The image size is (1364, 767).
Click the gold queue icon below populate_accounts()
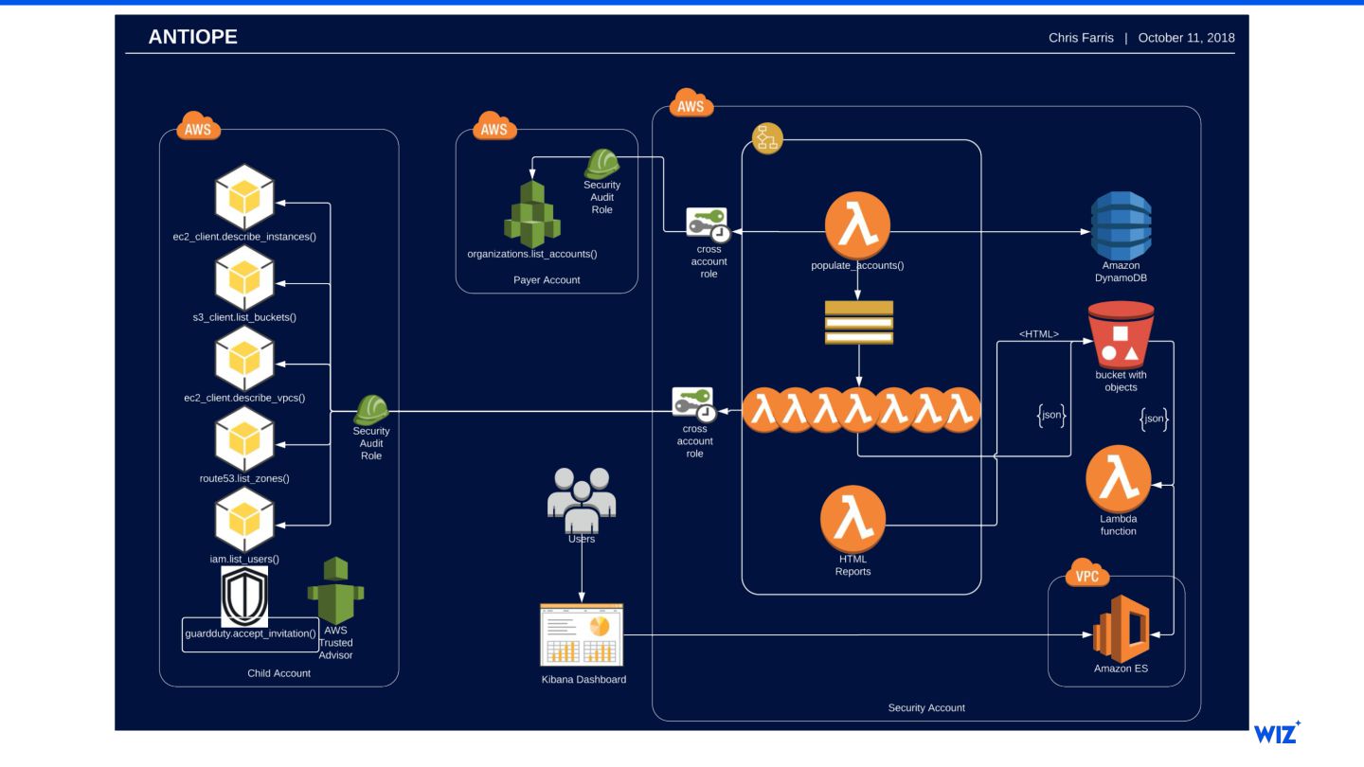pyautogui.click(x=859, y=322)
